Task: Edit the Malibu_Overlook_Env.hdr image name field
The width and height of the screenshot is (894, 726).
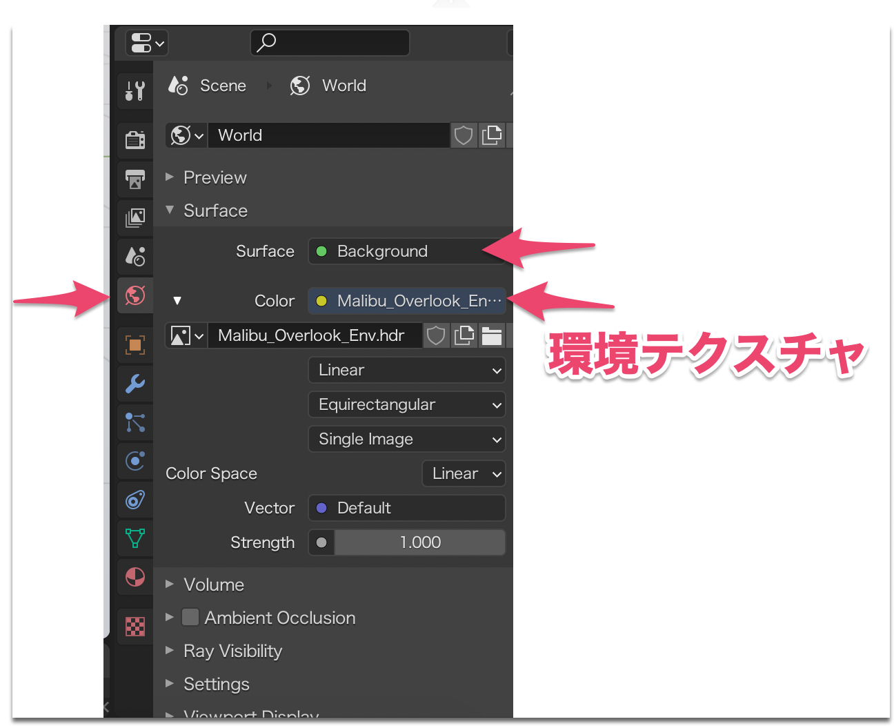Action: tap(315, 335)
